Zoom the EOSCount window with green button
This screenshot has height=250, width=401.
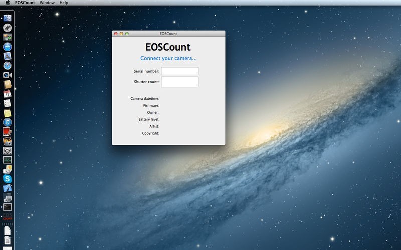point(127,33)
